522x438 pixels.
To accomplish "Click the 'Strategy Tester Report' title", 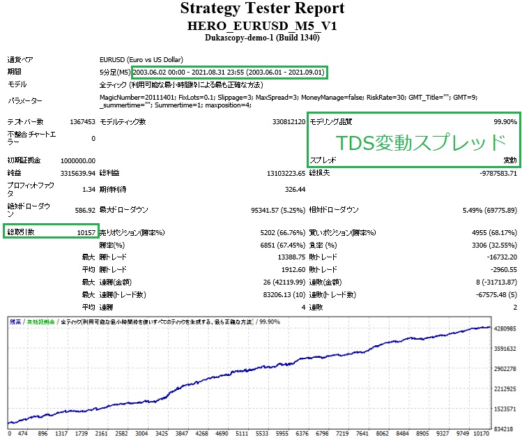I will click(262, 8).
